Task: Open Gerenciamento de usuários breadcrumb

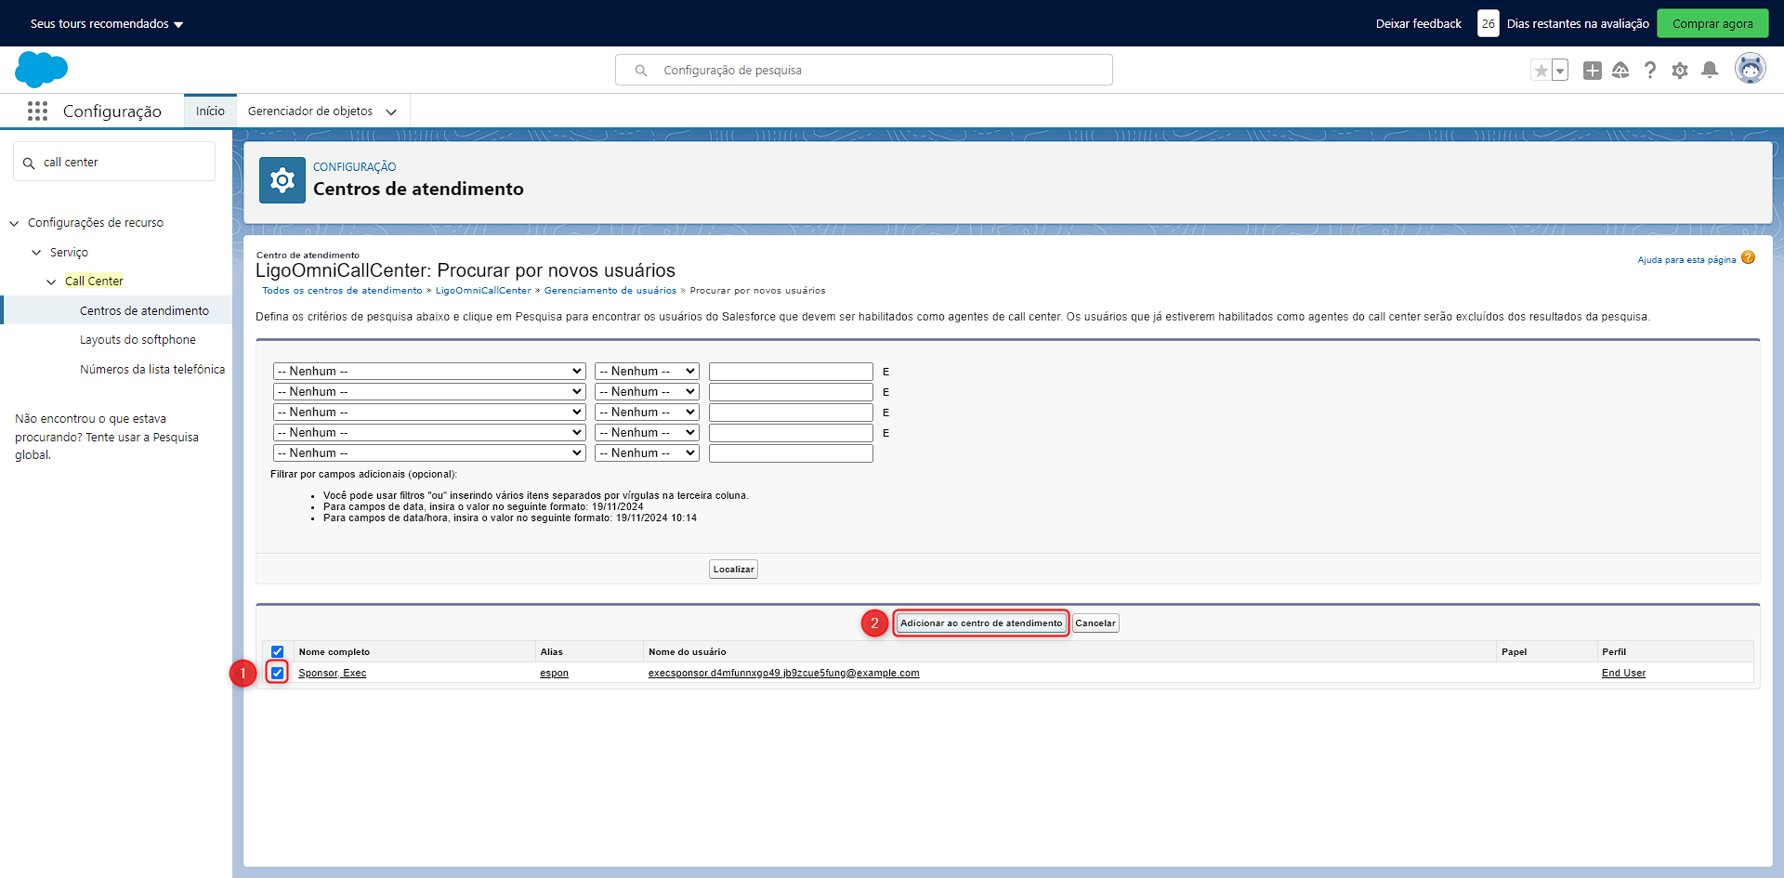Action: pos(610,291)
